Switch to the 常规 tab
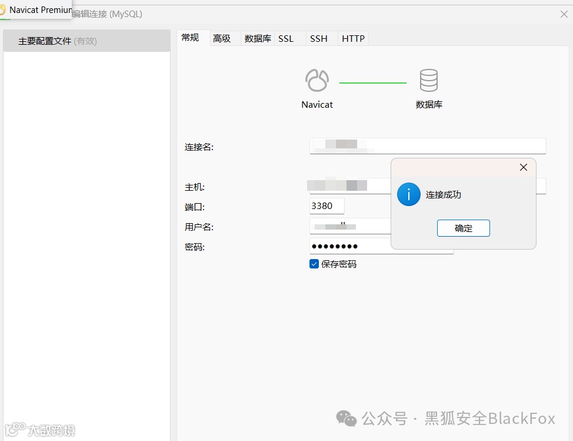The height and width of the screenshot is (441, 573). click(x=194, y=38)
